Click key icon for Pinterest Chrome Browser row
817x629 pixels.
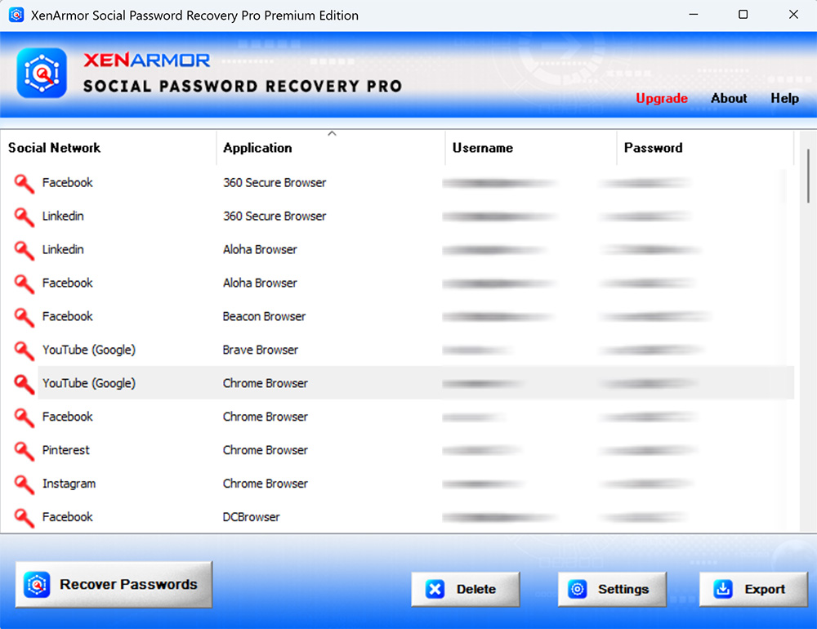pyautogui.click(x=24, y=450)
